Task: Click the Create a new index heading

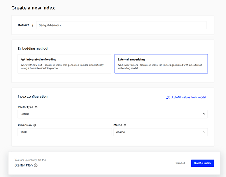Action: pyautogui.click(x=33, y=8)
